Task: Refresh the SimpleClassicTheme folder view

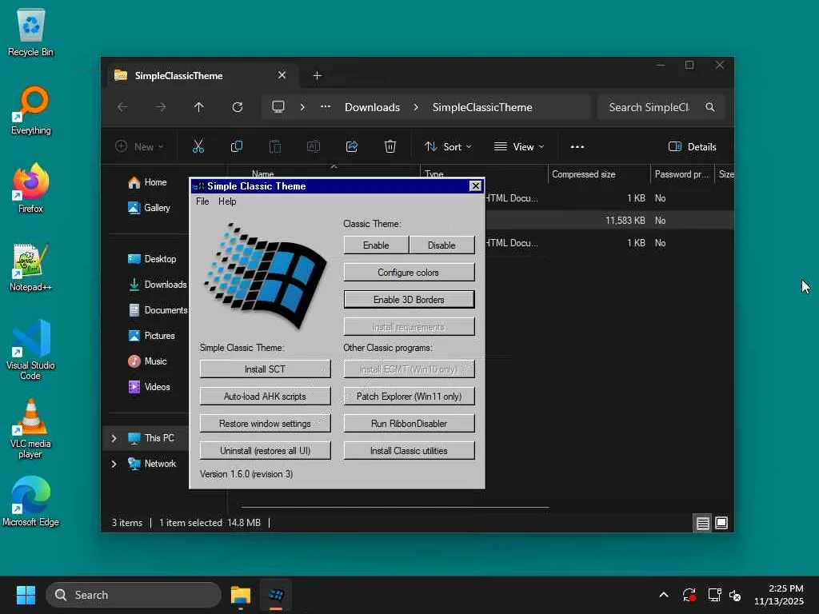Action: point(237,107)
